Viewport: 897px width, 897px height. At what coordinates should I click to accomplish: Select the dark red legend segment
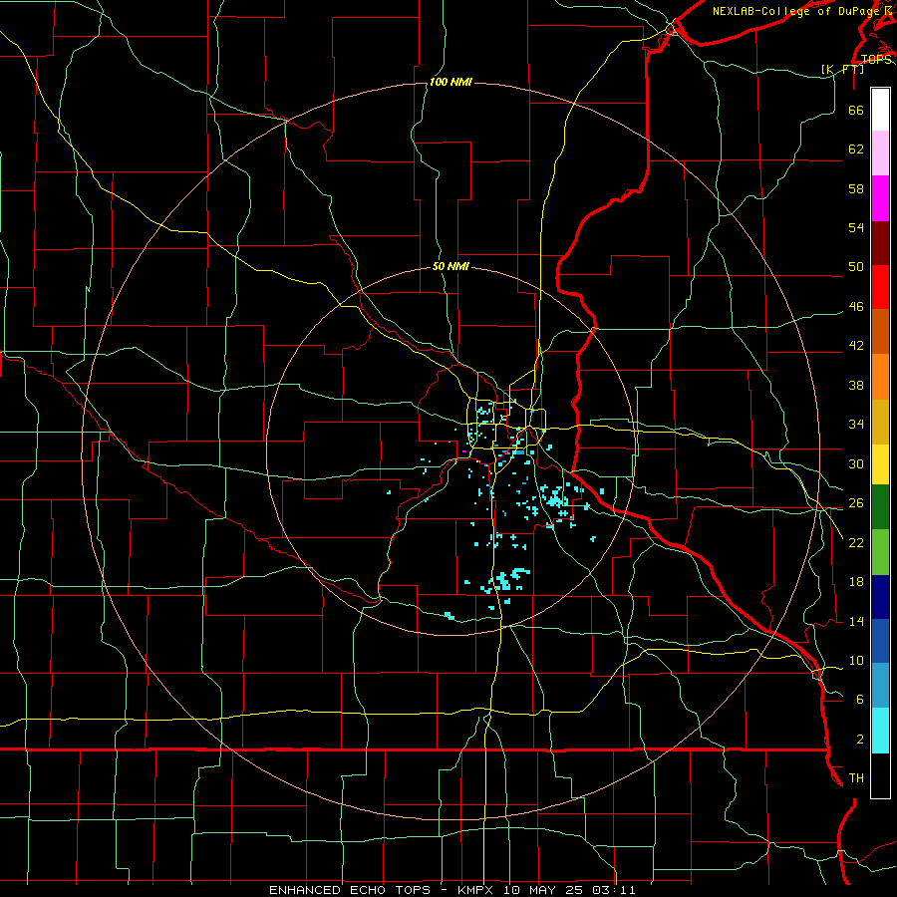point(880,243)
